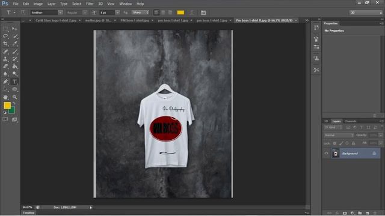Toggle pixel layer filter
Screen dimensions: 385x216
348,127
